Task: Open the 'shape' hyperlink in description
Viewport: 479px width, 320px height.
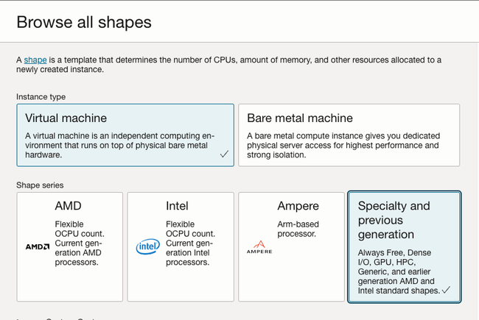Action: coord(35,60)
